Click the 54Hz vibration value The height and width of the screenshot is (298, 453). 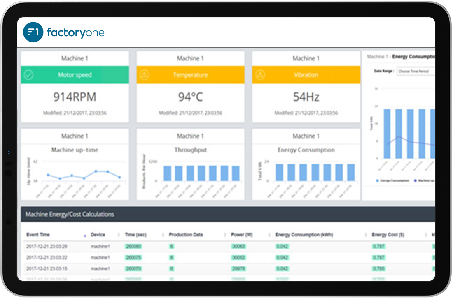(x=306, y=97)
